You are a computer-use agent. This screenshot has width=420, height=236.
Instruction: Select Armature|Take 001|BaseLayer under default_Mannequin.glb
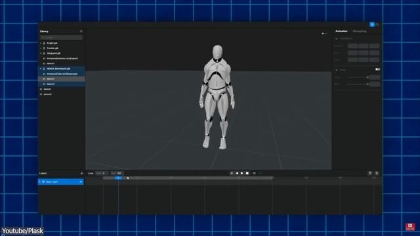click(62, 74)
